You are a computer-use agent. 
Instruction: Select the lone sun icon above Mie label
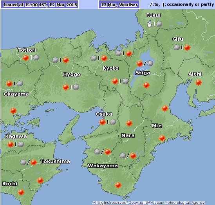coord(165,108)
